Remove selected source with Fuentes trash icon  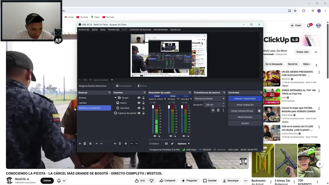coord(120,144)
